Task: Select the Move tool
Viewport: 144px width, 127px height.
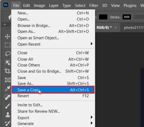Action: click(7, 36)
